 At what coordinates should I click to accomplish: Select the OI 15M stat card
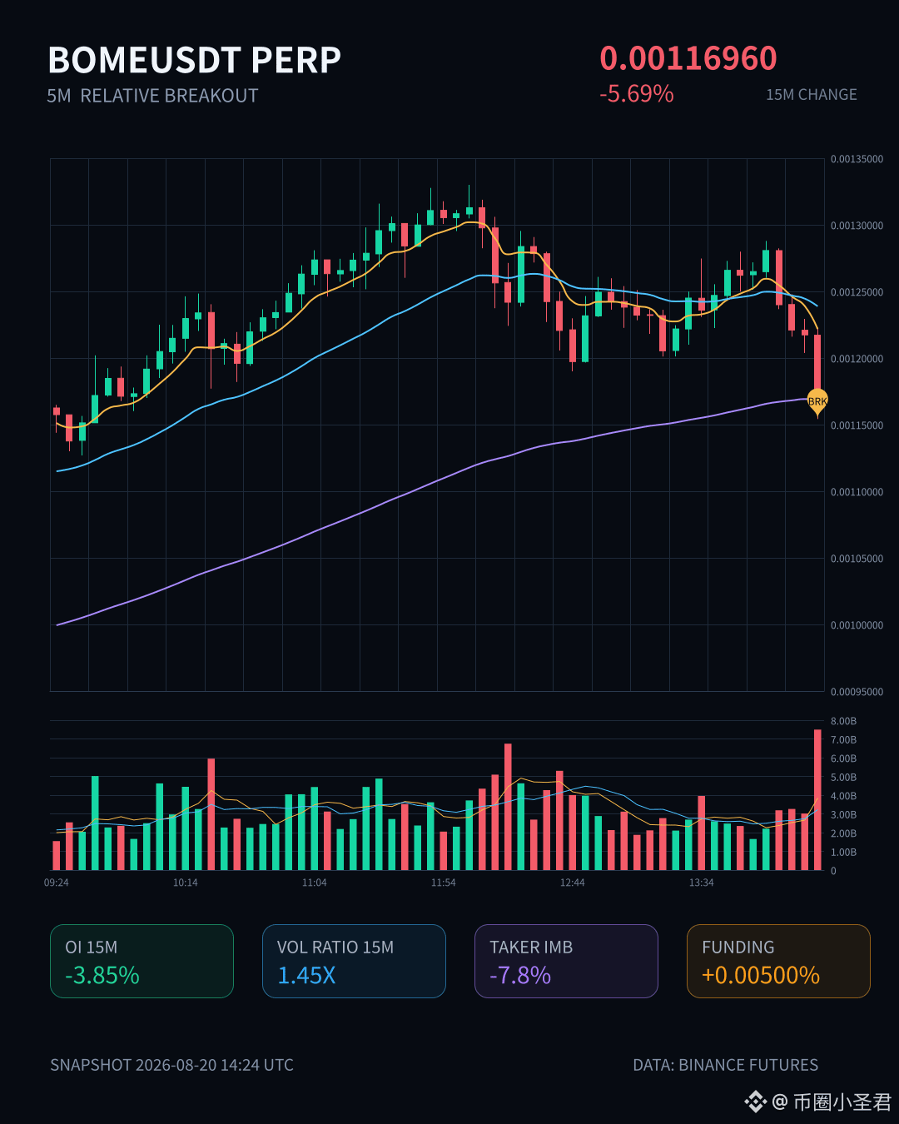pos(142,961)
